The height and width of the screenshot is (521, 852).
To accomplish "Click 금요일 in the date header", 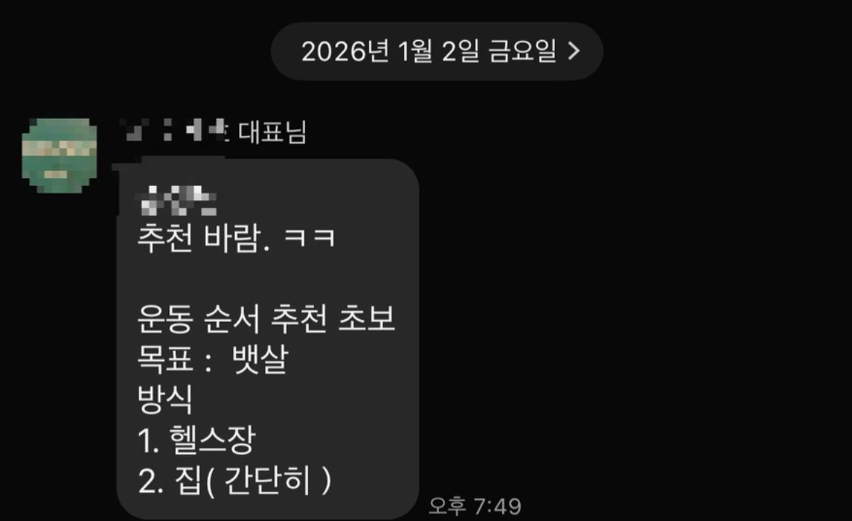I will 523,51.
